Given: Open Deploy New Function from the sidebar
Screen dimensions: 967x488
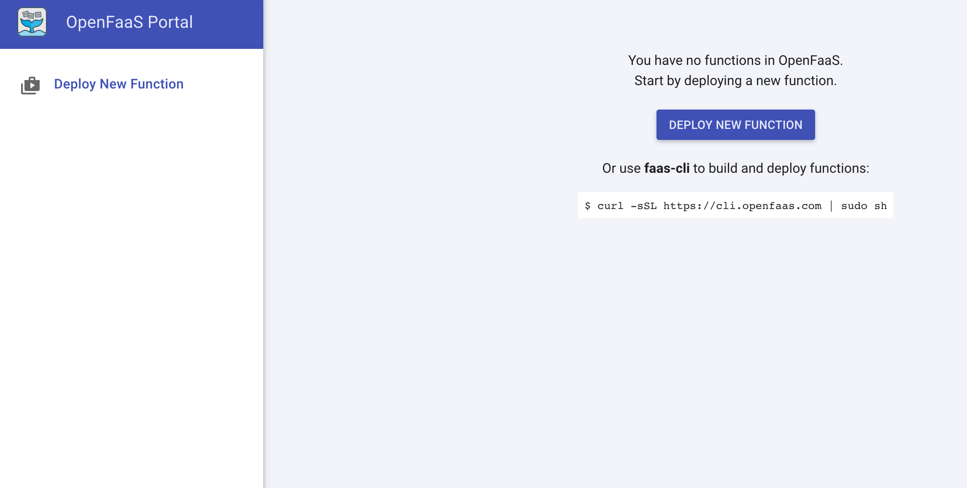Looking at the screenshot, I should coord(119,84).
